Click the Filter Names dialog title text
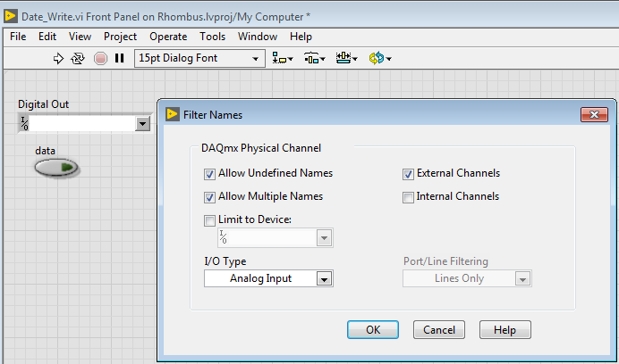The width and height of the screenshot is (619, 364). (x=213, y=115)
